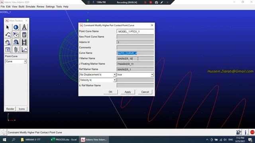Click the Adams Id field
255x143 pixels.
(135, 43)
